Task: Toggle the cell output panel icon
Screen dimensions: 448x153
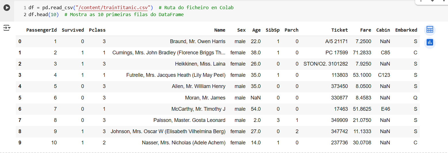Action: coord(7,28)
